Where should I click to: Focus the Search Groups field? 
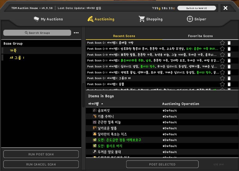pos(37,33)
